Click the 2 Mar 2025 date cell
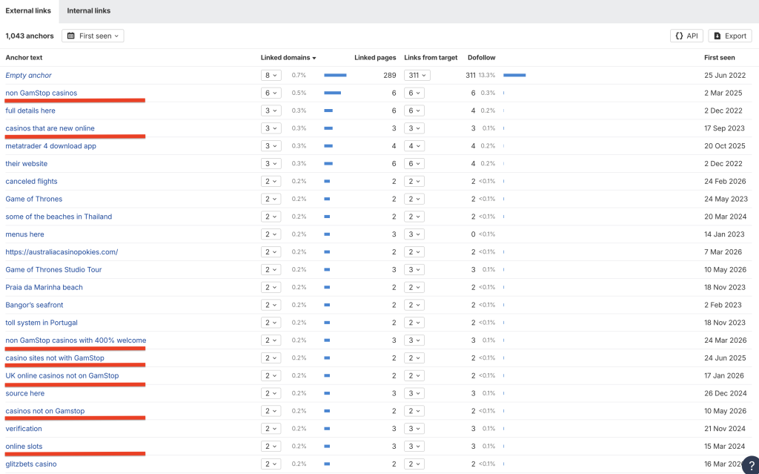759x474 pixels. (723, 93)
